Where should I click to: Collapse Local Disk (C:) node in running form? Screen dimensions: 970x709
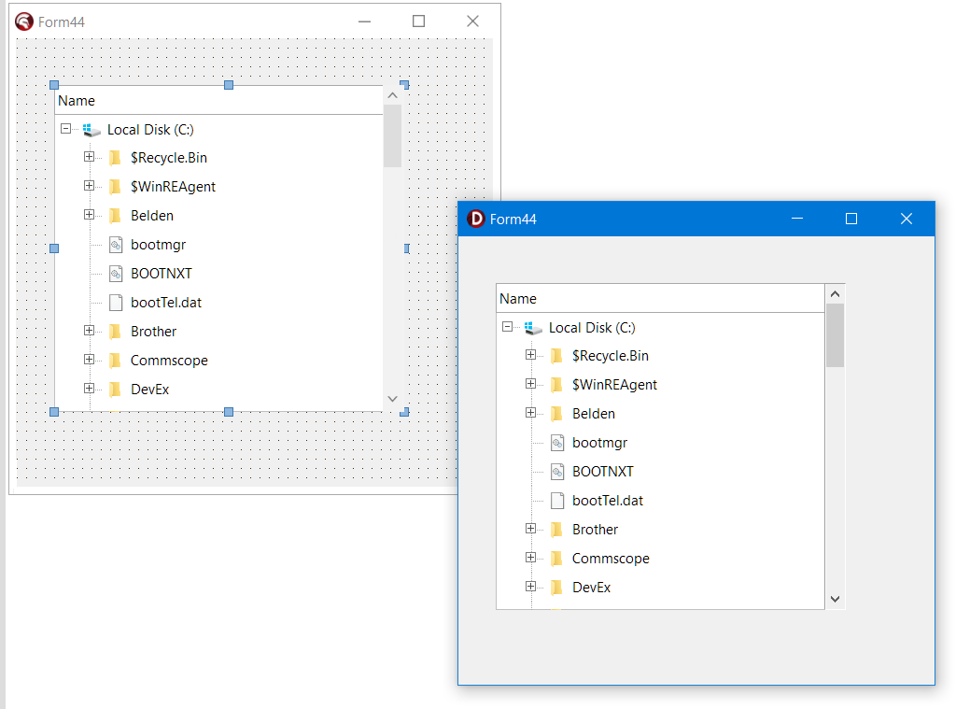[x=508, y=327]
